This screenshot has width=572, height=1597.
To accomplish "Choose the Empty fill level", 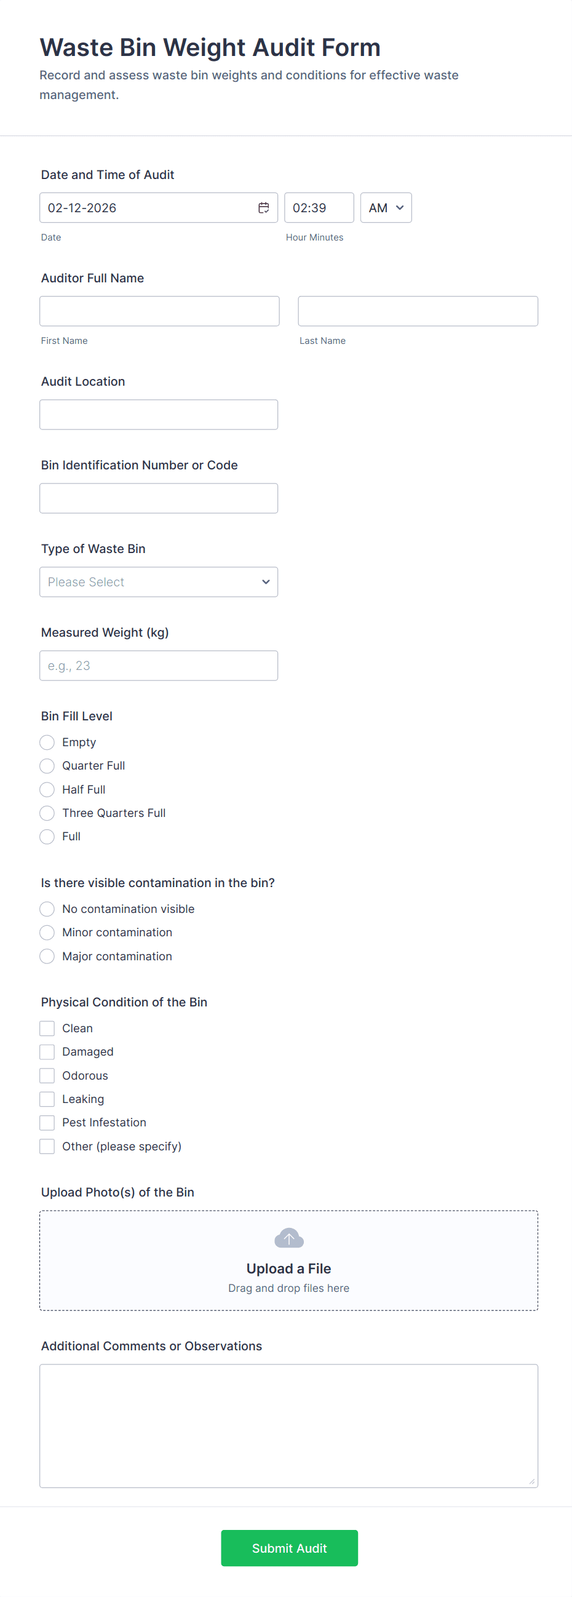I will pos(47,742).
